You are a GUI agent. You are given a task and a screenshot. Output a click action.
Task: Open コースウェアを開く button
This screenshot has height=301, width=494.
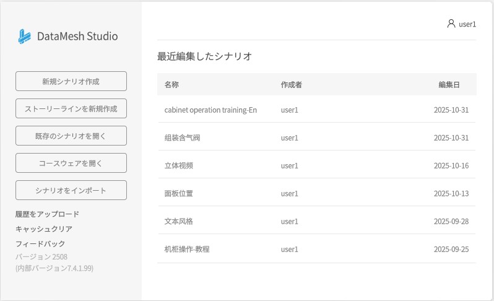[71, 163]
